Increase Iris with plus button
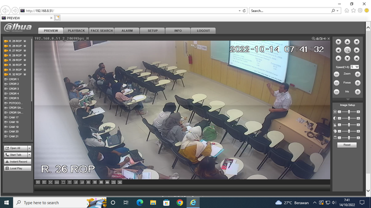This screenshot has width=371, height=208. [x=358, y=92]
